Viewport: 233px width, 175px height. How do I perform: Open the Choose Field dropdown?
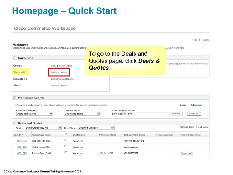[x=82, y=114]
